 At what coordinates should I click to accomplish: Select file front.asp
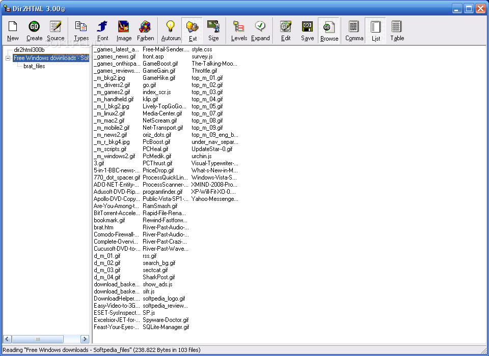pyautogui.click(x=153, y=56)
